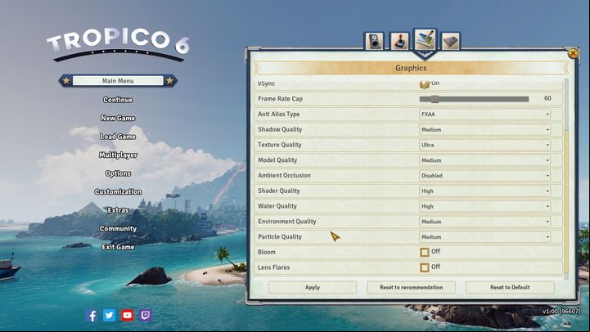Open the Texture Quality dropdown
Viewport: 590px width, 332px height.
484,145
